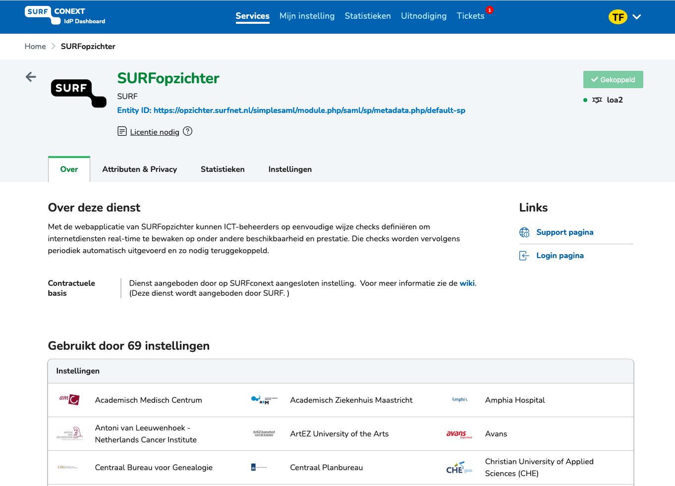Open the Entity ID link
This screenshot has width=675, height=486.
coord(291,110)
